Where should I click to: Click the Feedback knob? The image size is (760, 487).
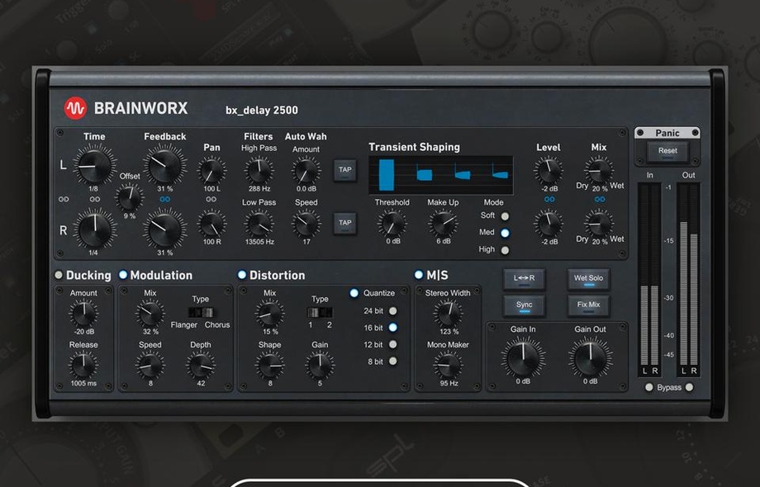tap(164, 163)
